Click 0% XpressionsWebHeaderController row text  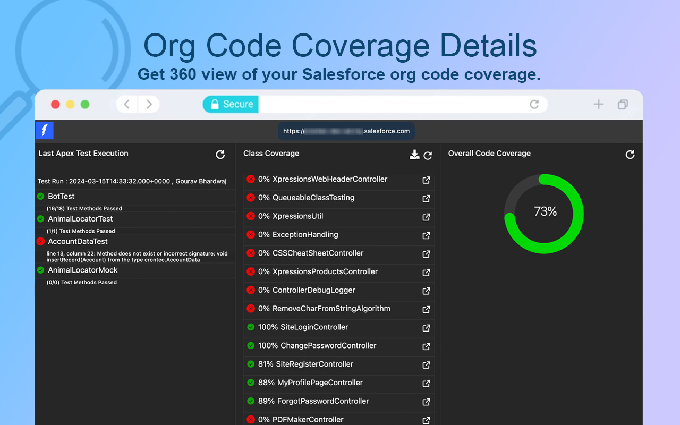click(323, 180)
